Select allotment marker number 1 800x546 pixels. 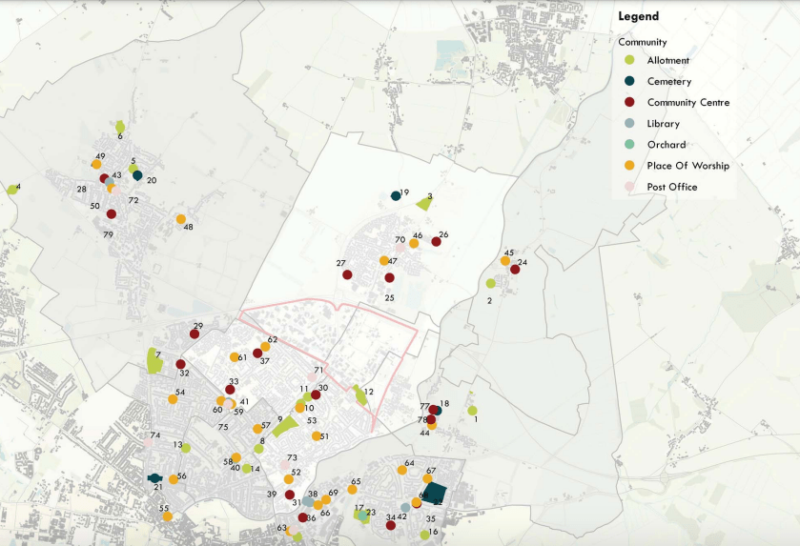472,411
